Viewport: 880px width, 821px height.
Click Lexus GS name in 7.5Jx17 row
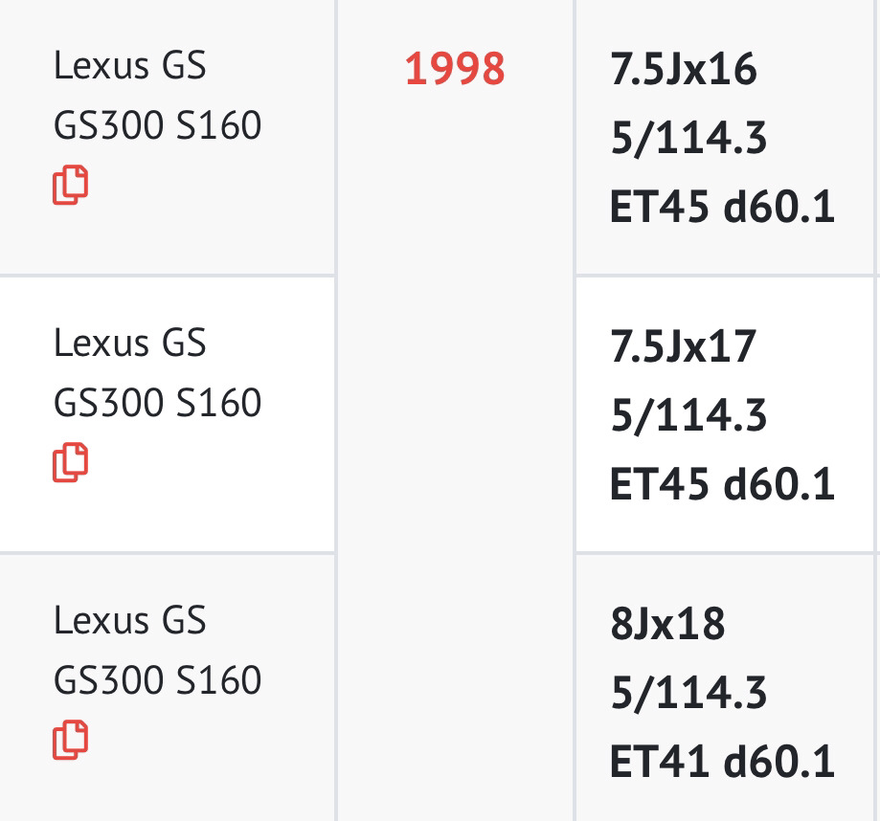130,343
